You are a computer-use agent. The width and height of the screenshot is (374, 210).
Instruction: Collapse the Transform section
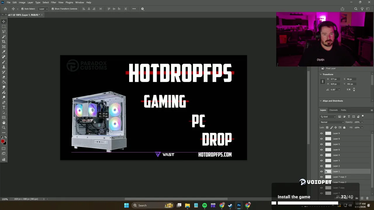click(x=321, y=74)
